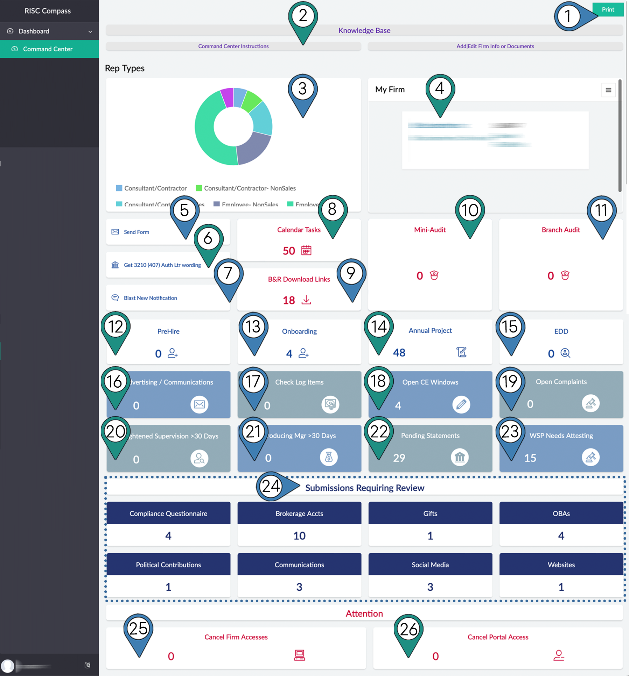Image resolution: width=629 pixels, height=676 pixels.
Task: Click the Pending Statements bank icon
Action: [x=460, y=457]
